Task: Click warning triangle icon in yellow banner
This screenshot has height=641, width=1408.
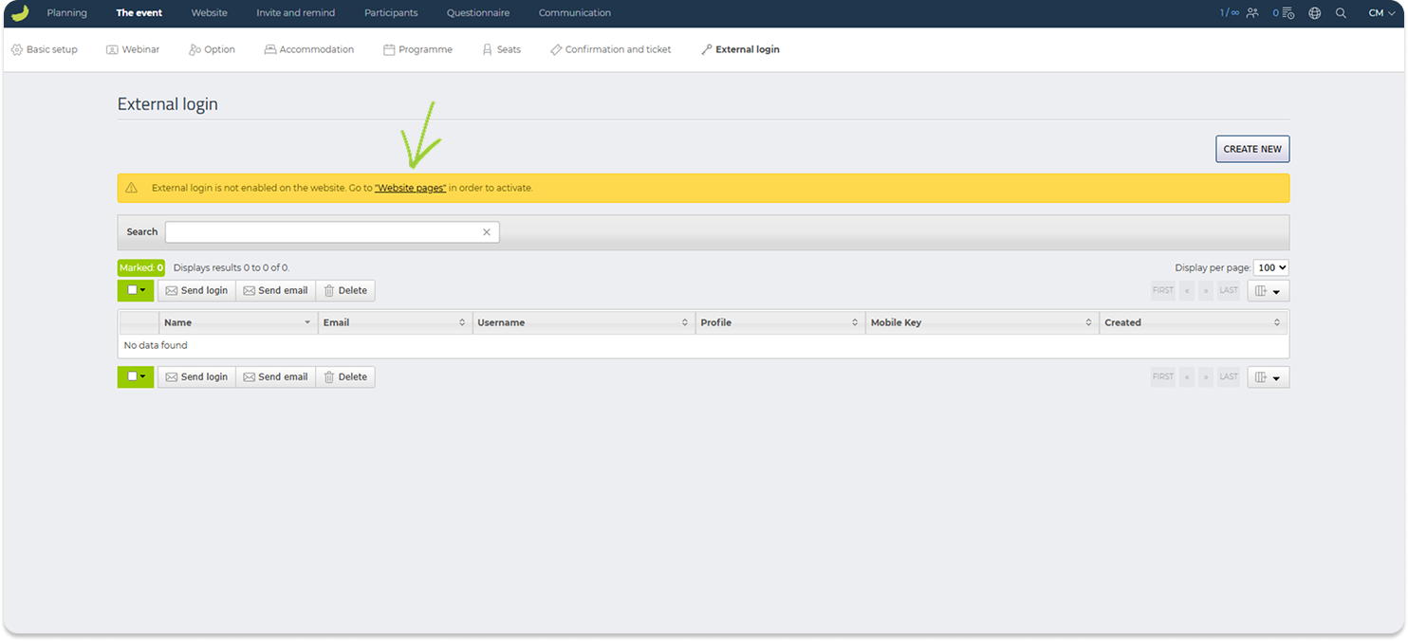Action: click(132, 188)
